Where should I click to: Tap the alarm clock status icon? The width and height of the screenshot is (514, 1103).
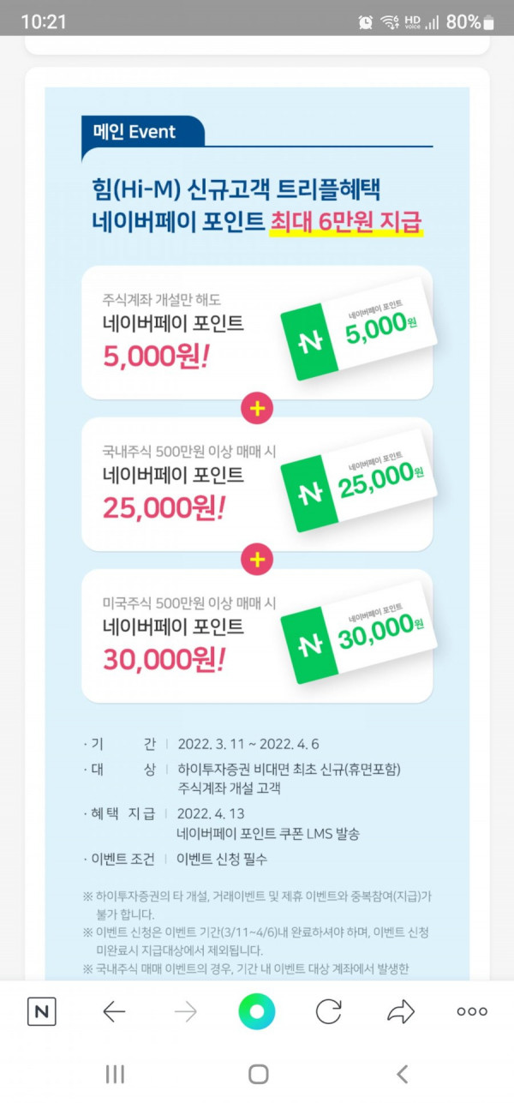[x=366, y=22]
